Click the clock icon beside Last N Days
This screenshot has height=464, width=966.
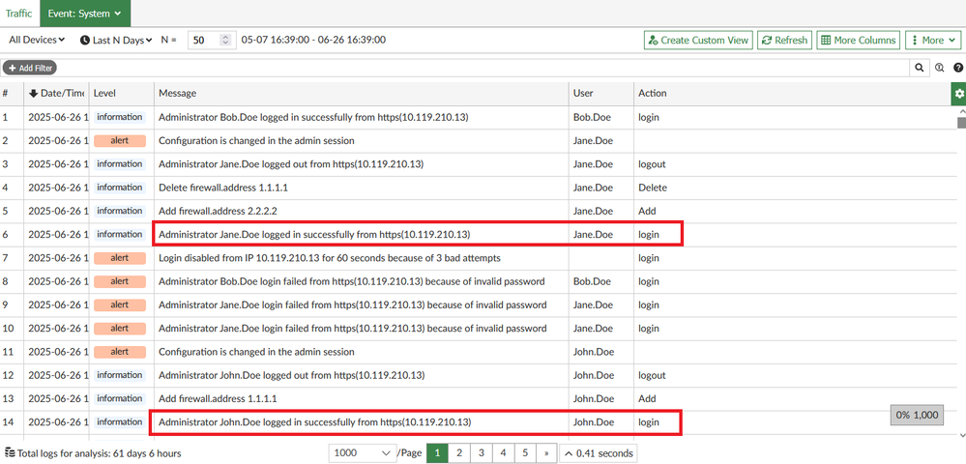(85, 40)
